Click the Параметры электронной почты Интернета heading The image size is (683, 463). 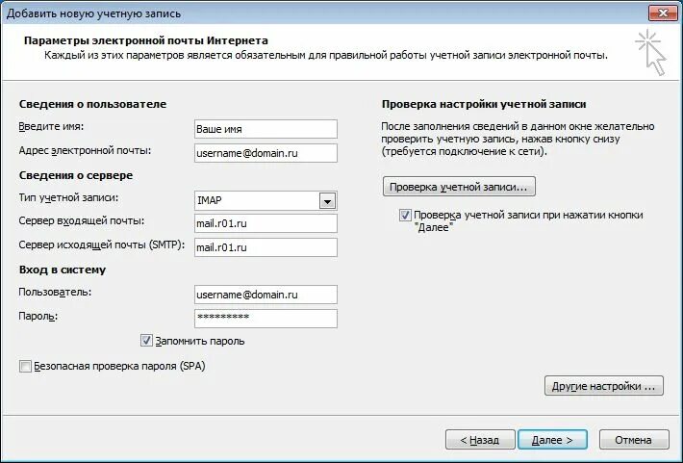click(x=146, y=40)
